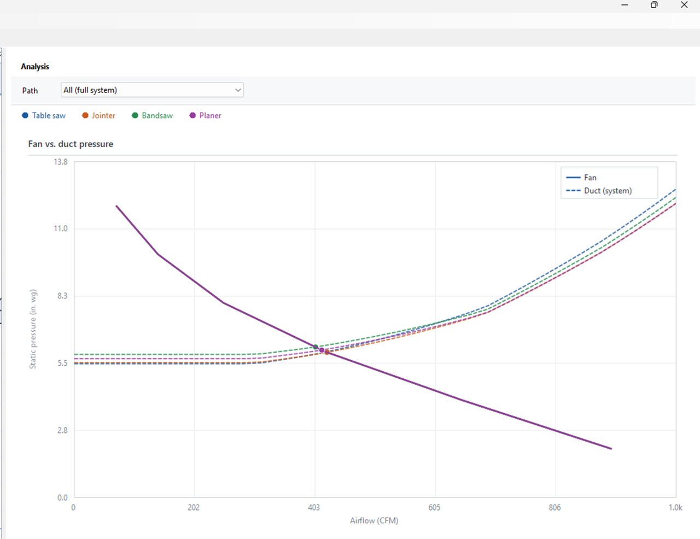
Task: Select the orange Jointer operating point marker
Action: 327,353
